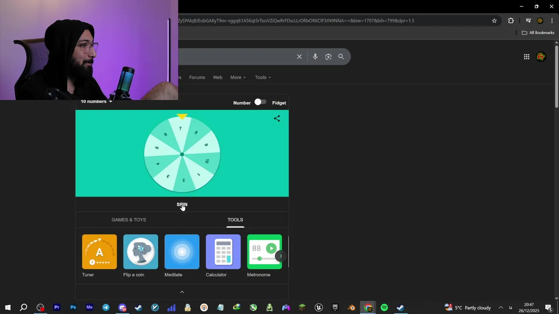Click the Fidget label

point(279,103)
